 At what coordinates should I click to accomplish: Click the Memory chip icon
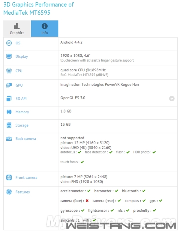[x=9, y=112]
